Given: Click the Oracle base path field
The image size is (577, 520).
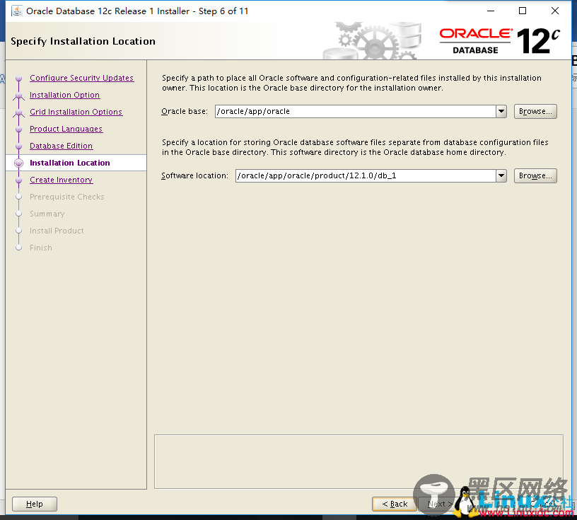Looking at the screenshot, I should [355, 111].
